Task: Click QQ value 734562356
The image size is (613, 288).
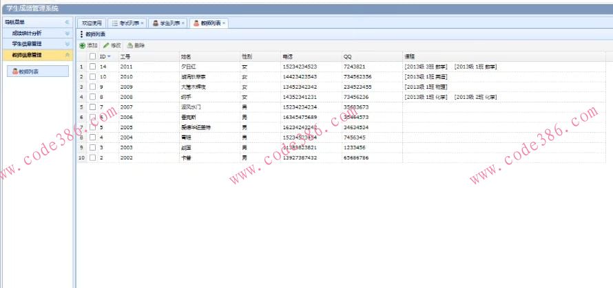Action: (357, 77)
